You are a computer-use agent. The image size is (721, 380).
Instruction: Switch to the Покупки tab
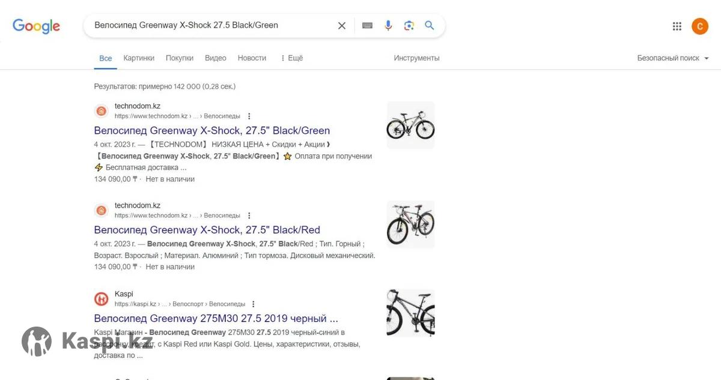[180, 58]
